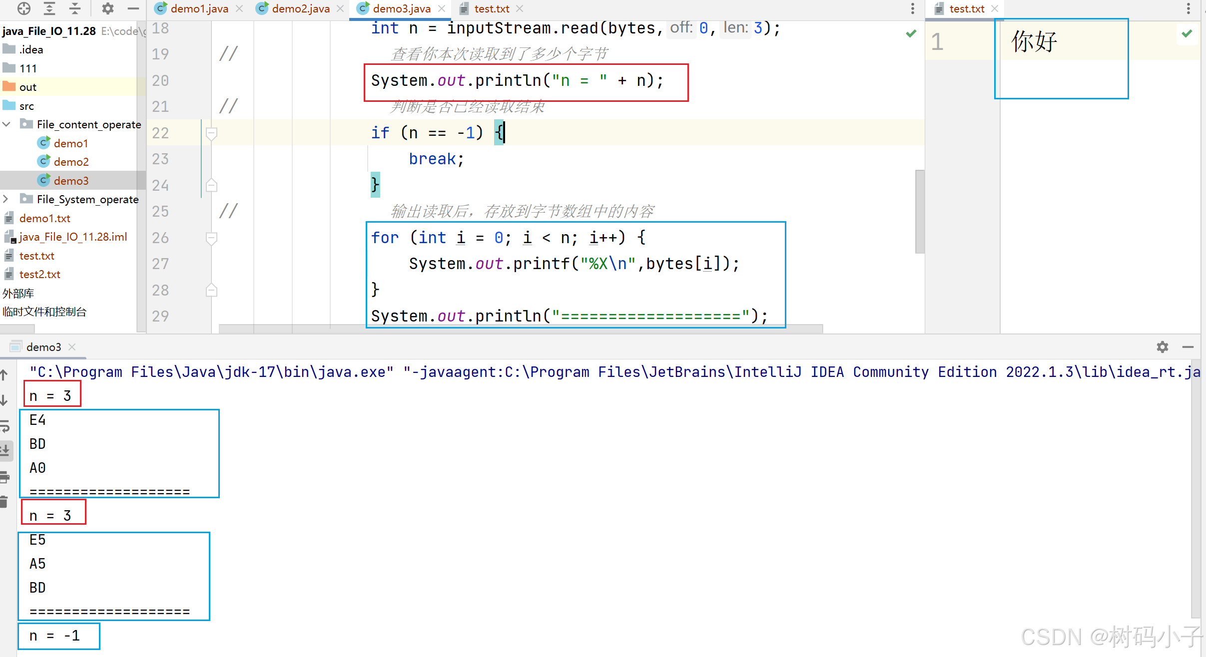Image resolution: width=1206 pixels, height=657 pixels.
Task: Select the demo1 class in project tree
Action: click(x=70, y=143)
